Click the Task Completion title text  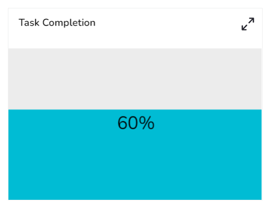tap(57, 23)
